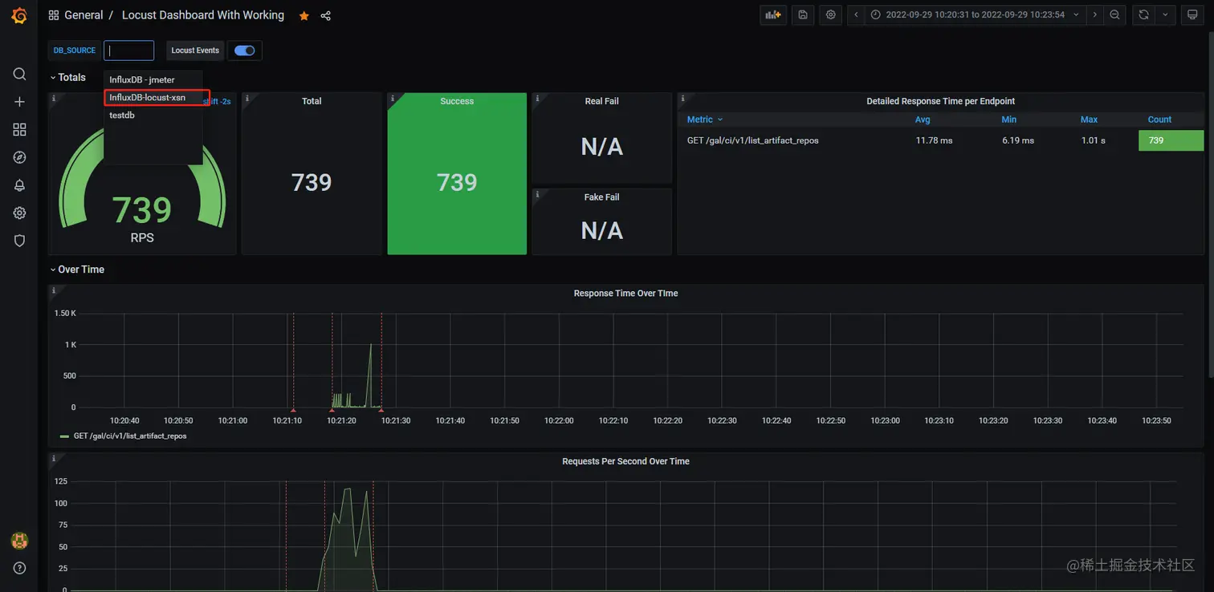
Task: Open the Real Fail panel title menu
Action: coord(601,101)
